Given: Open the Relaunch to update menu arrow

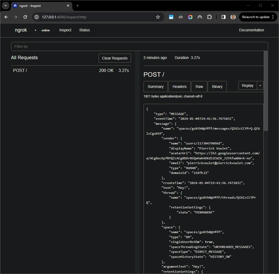Looking at the screenshot, I should 273,17.
